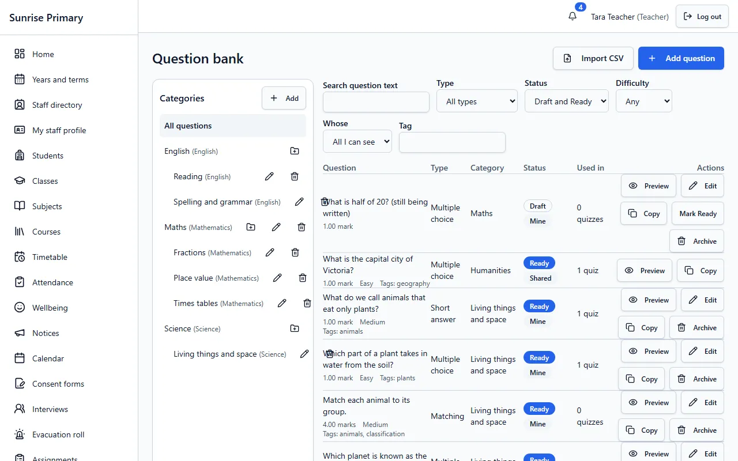Open the Difficulty filter dropdown
Viewport: 738px width, 461px height.
pos(644,101)
